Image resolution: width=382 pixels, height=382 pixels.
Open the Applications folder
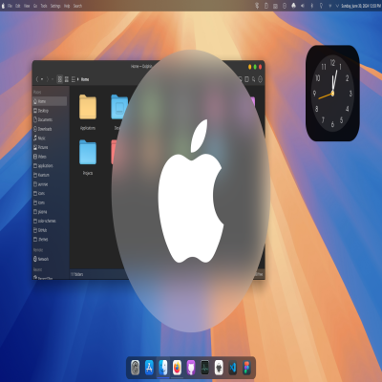[x=88, y=113]
